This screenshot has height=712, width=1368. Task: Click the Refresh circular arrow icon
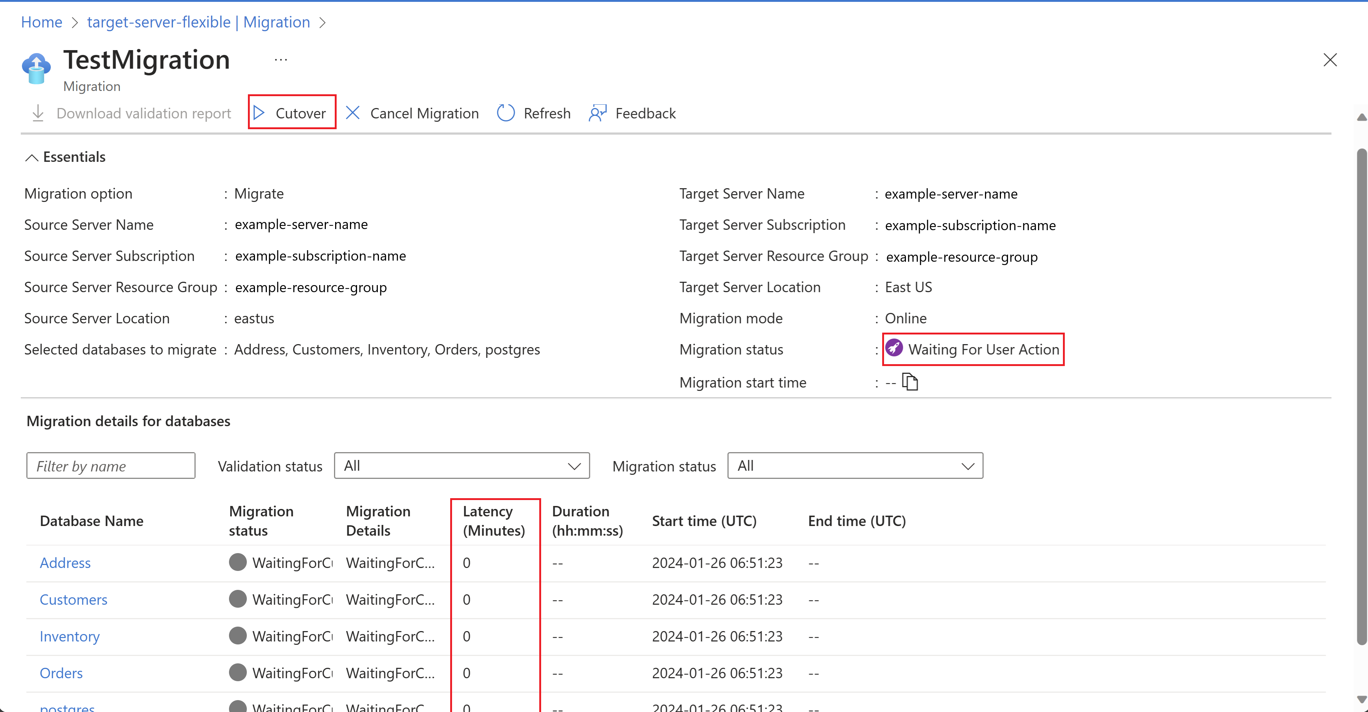tap(505, 112)
